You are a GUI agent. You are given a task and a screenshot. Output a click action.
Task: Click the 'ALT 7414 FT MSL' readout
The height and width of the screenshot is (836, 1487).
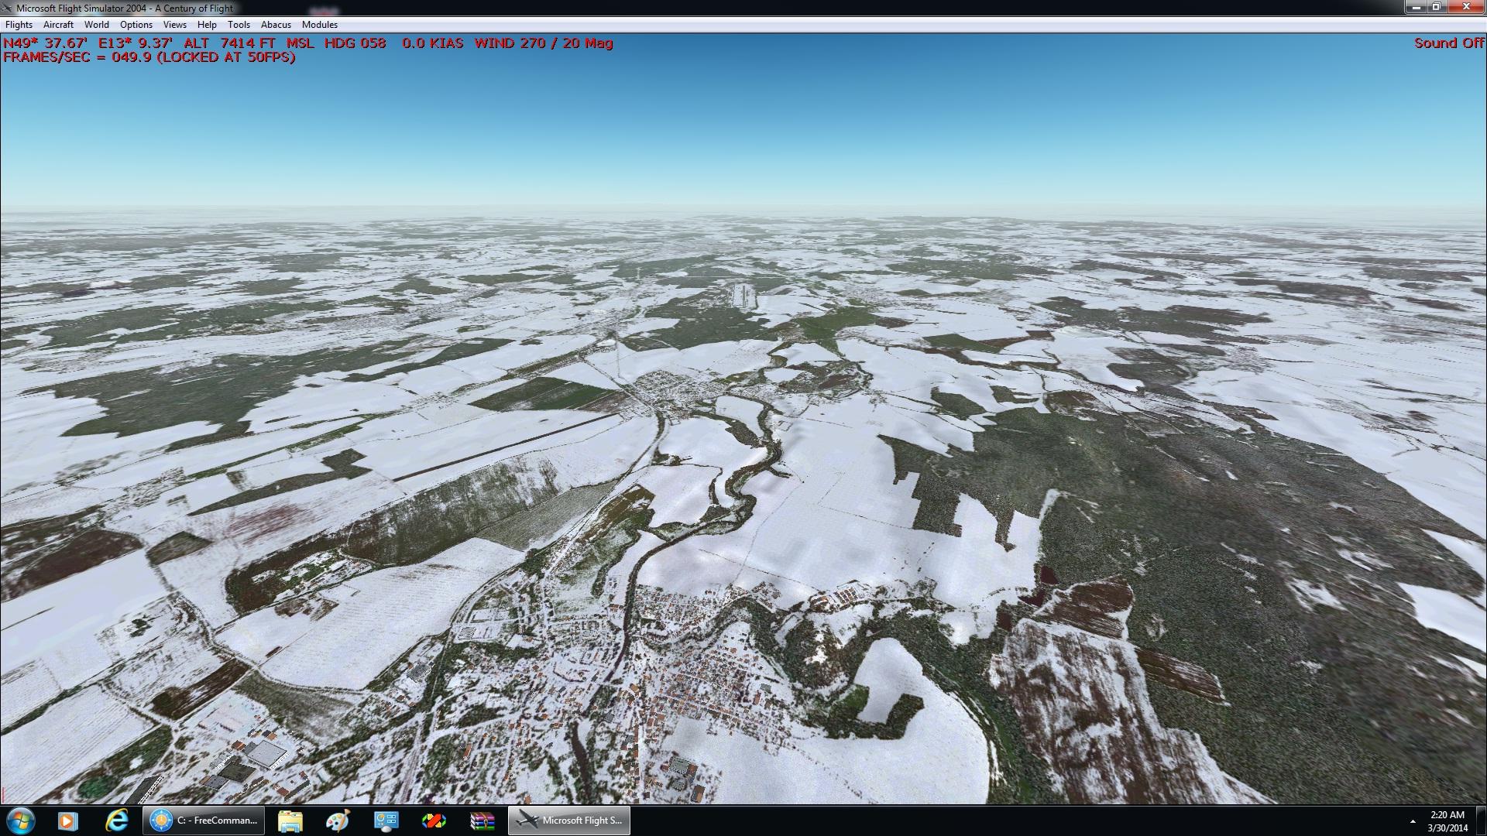(x=249, y=43)
